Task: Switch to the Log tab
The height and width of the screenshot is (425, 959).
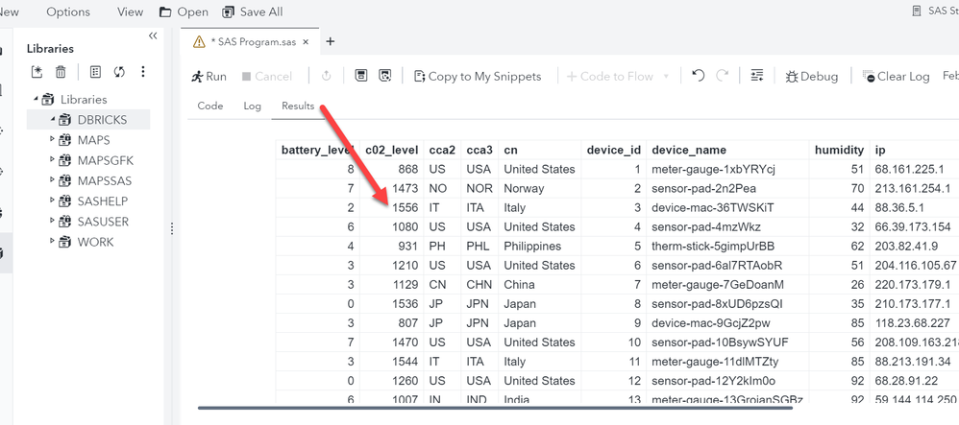Action: 252,106
